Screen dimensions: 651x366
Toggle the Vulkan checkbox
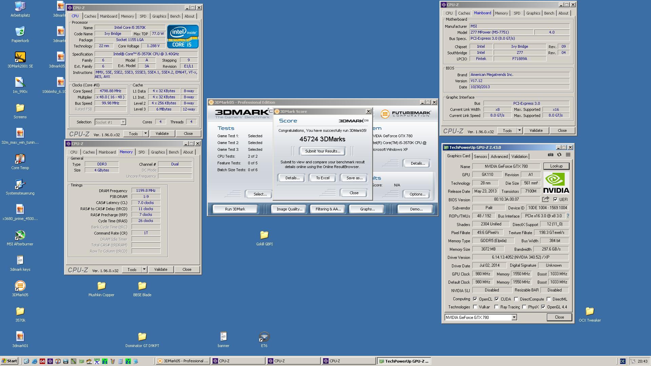(475, 307)
